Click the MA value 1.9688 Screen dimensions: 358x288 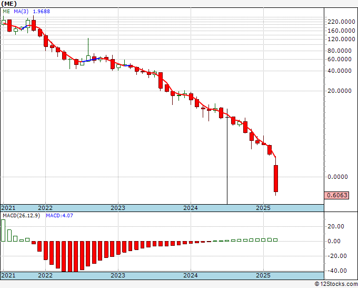pos(41,12)
